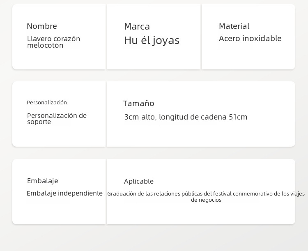This screenshot has width=308, height=251.
Task: Select the brand value "Hu él joyas"
Action: point(152,40)
